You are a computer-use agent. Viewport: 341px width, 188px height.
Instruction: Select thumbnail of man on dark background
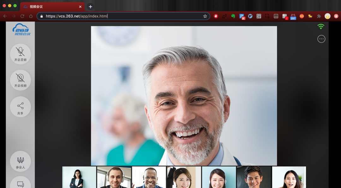[254, 177]
